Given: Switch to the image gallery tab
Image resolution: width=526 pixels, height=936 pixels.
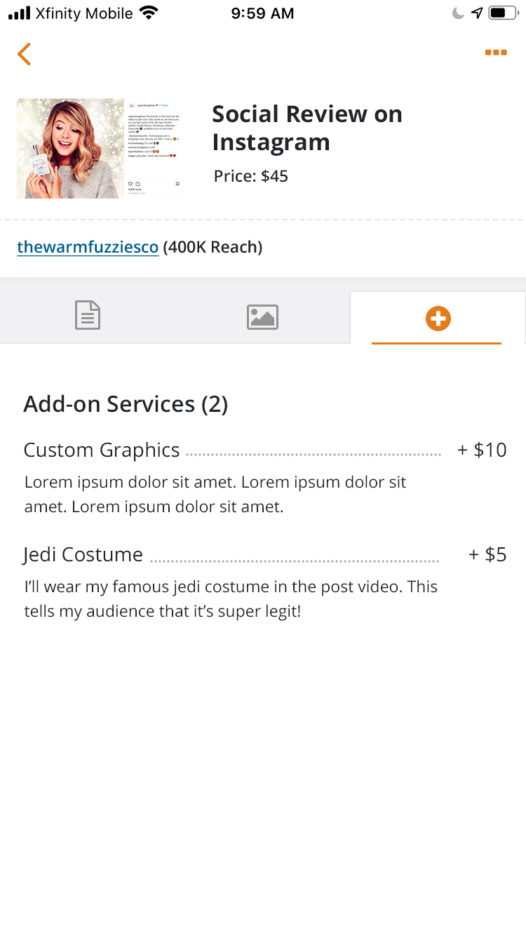Looking at the screenshot, I should pyautogui.click(x=262, y=317).
